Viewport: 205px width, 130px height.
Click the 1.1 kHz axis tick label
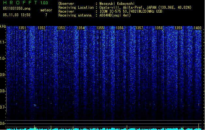[3, 42]
